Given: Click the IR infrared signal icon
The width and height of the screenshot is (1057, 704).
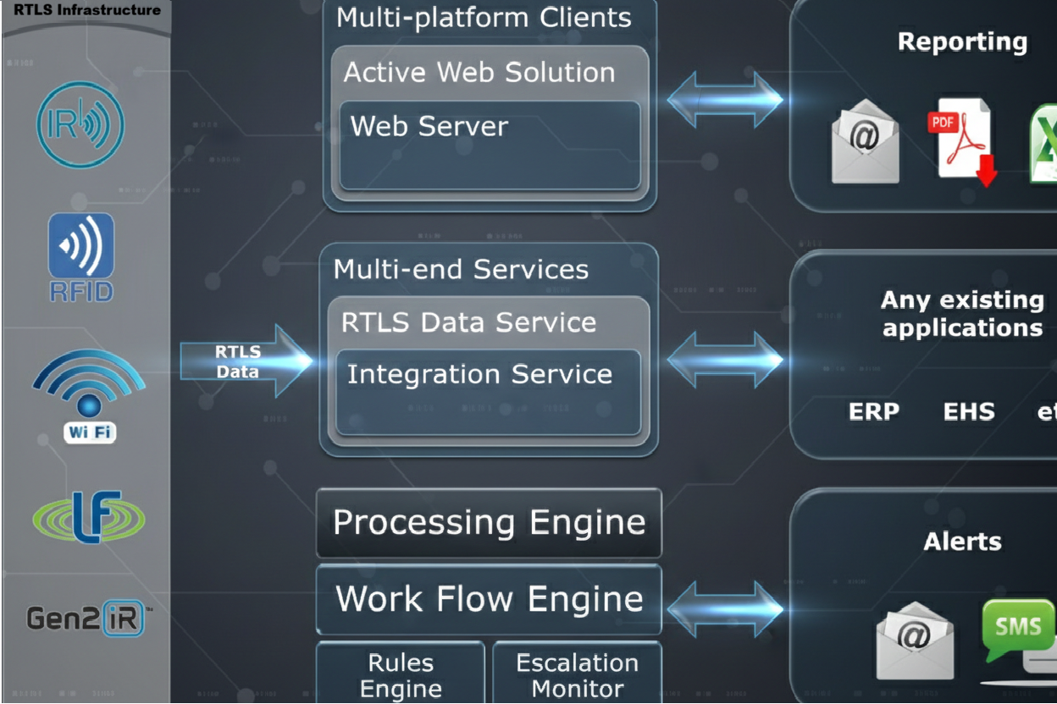Looking at the screenshot, I should [80, 125].
